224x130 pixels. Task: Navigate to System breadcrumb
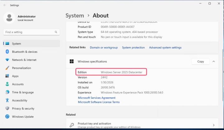coord(75,16)
